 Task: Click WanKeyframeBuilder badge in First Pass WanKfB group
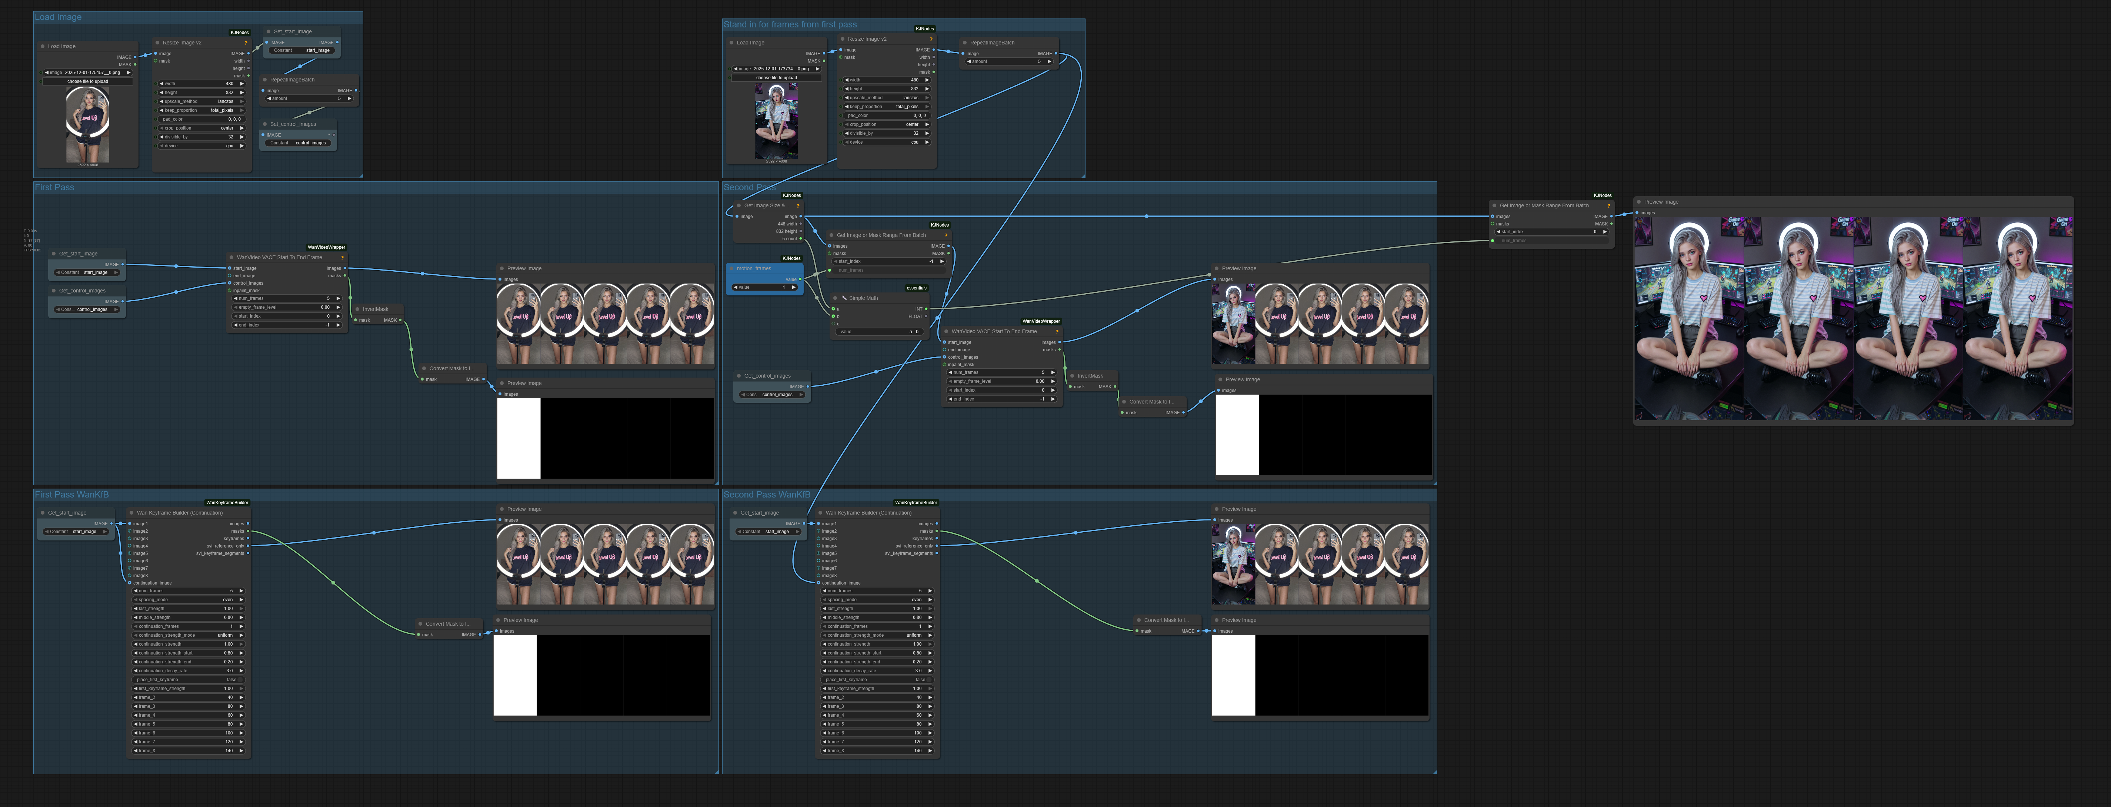[x=227, y=502]
